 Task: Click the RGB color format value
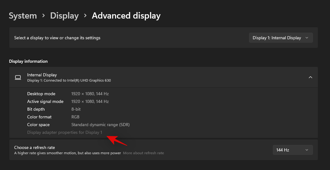point(75,117)
